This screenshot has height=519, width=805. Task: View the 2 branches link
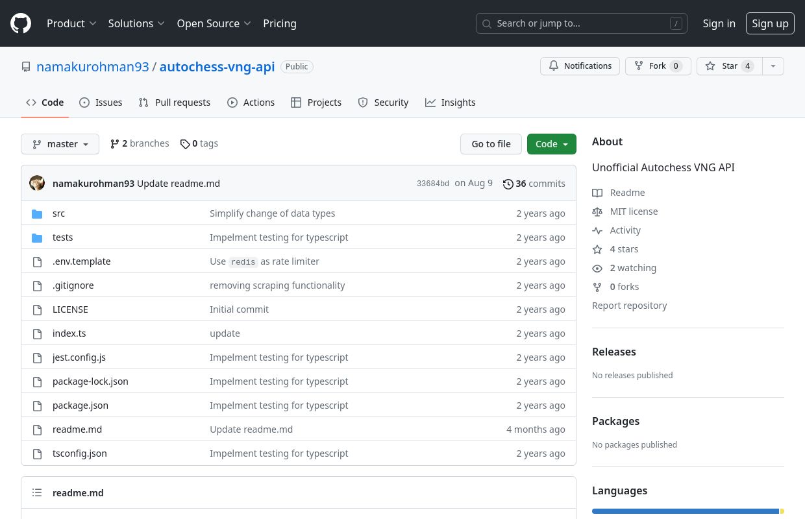(x=140, y=143)
